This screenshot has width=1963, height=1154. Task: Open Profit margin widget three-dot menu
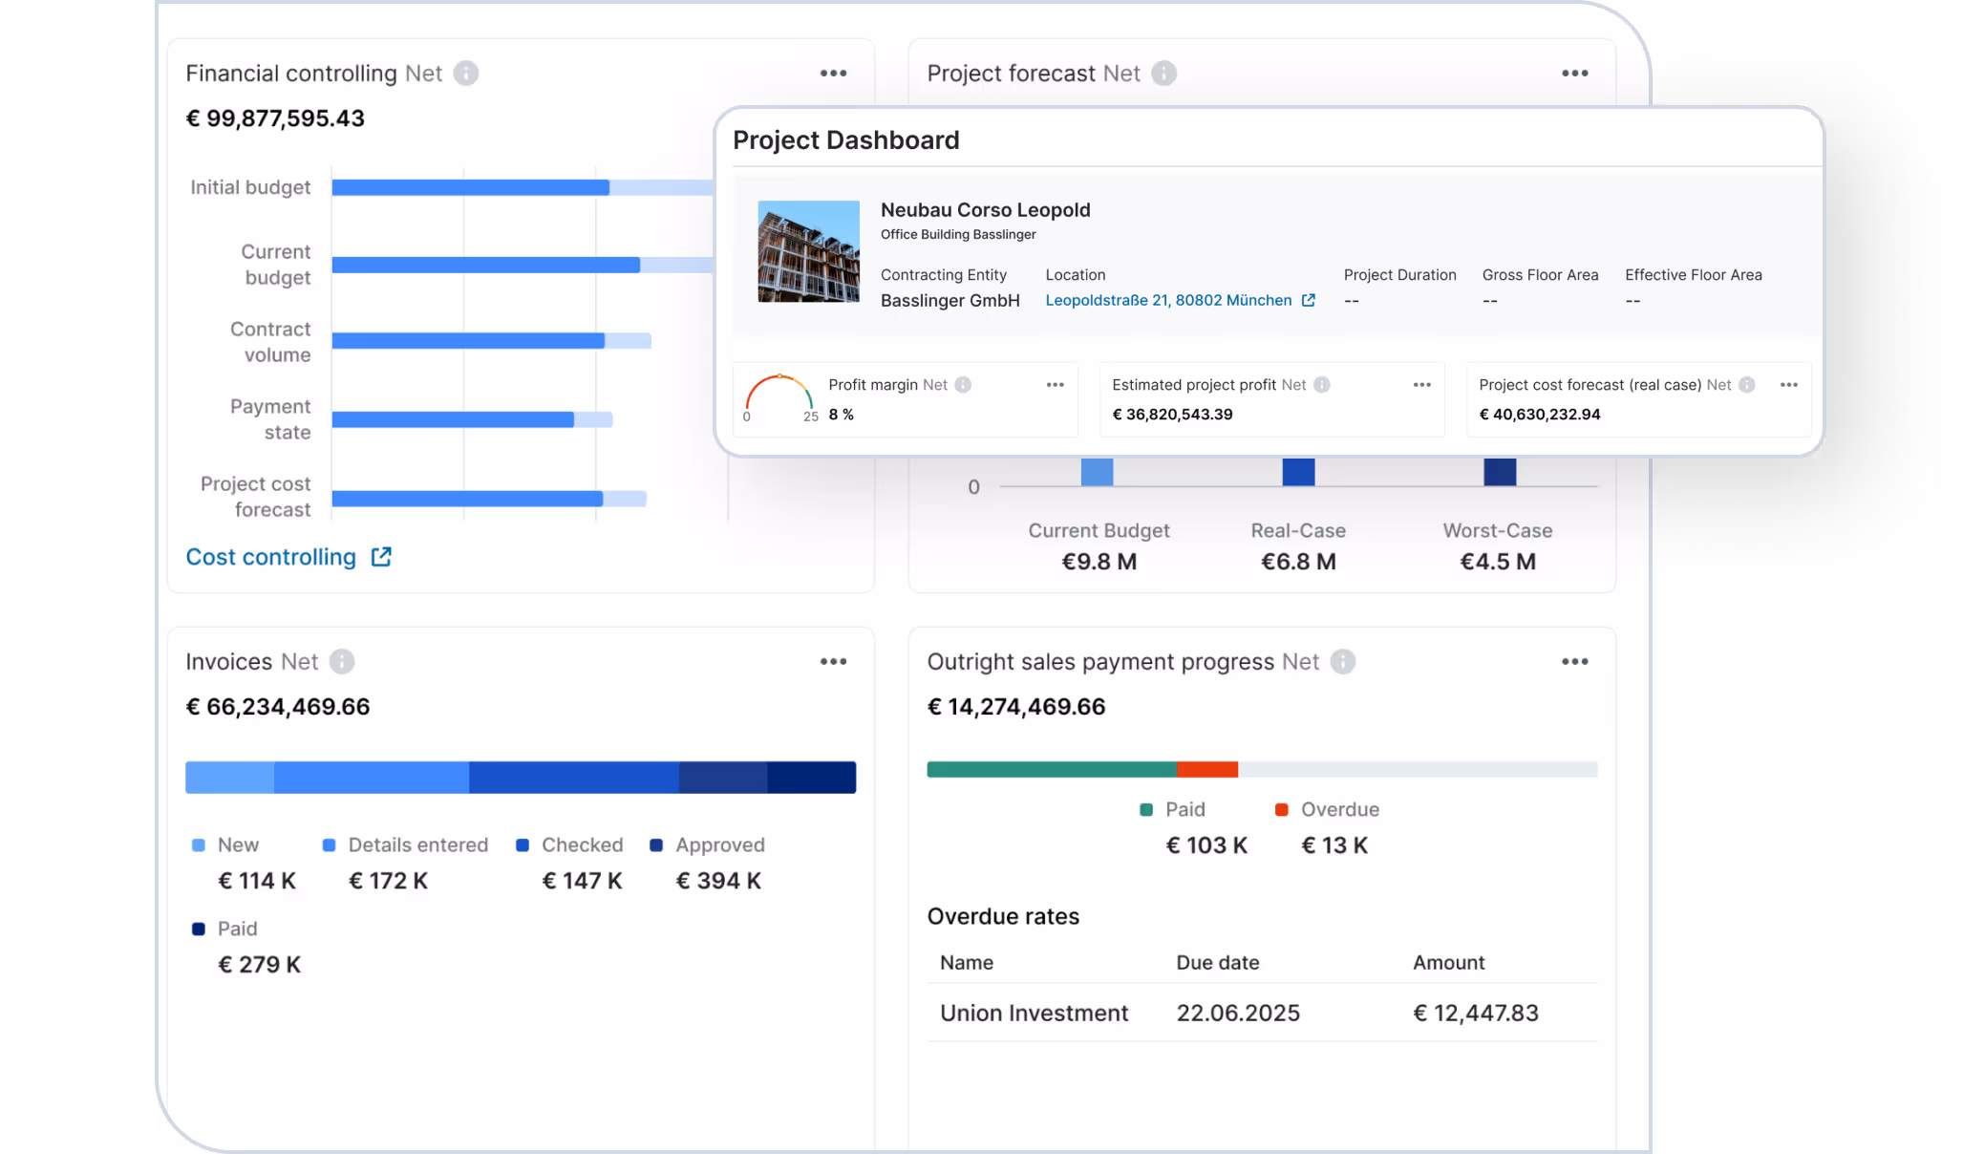click(1055, 385)
